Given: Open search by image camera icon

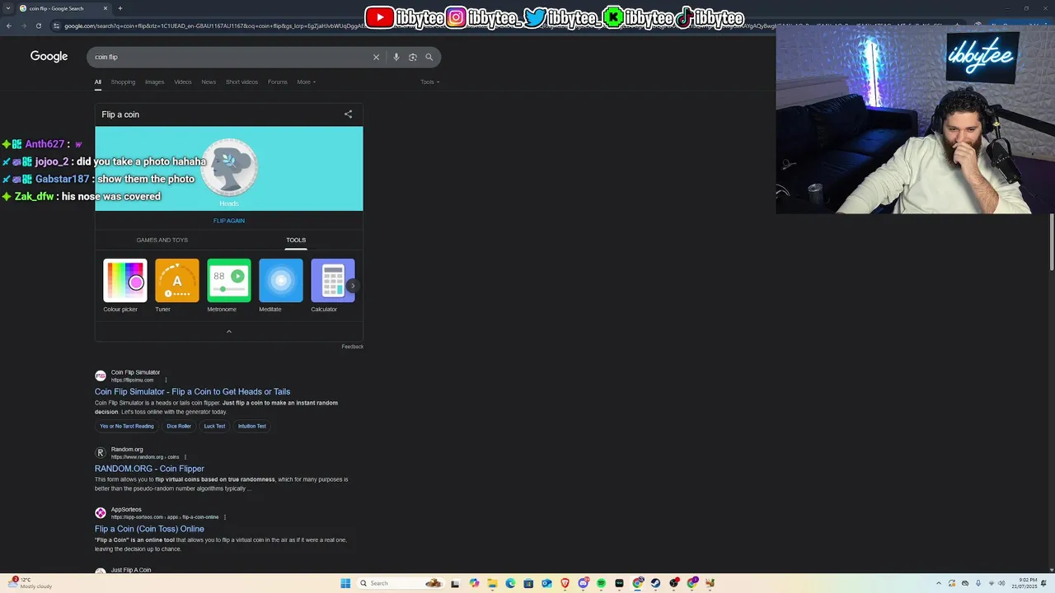Looking at the screenshot, I should (x=413, y=57).
